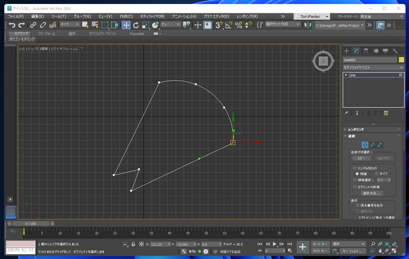Screen dimensions: 409x259
Task: Click the ViewCube in the viewport corner
Action: pos(323,61)
